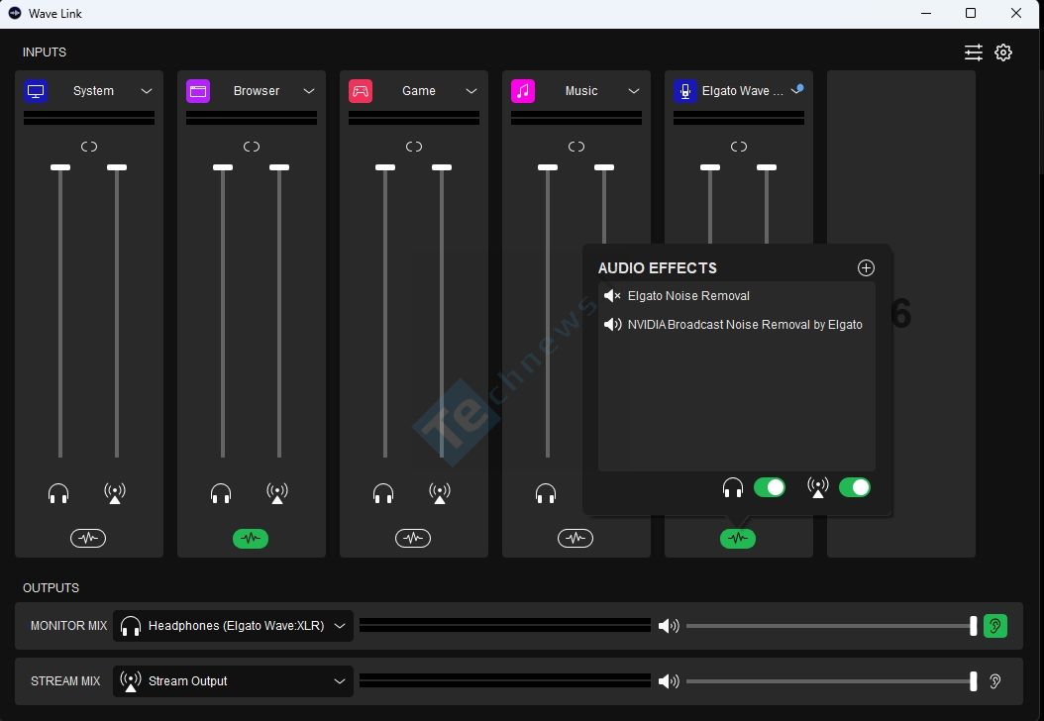Click the System channel stream fader handle

coord(117,167)
